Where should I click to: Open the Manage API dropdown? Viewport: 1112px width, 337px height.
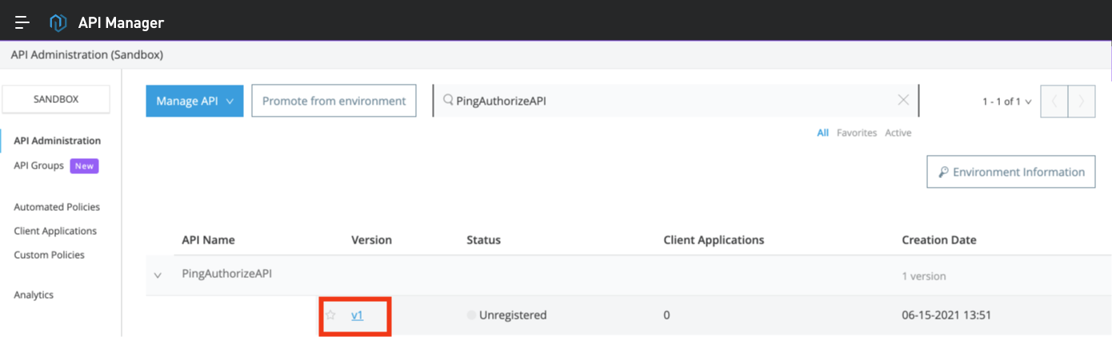coord(194,101)
